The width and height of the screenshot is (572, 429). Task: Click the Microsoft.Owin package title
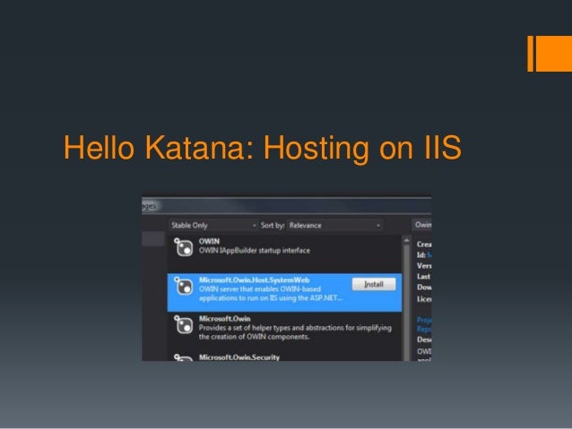click(x=225, y=319)
